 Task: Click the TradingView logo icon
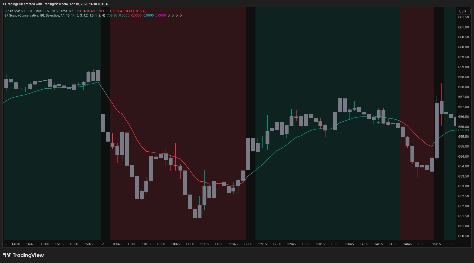(x=7, y=255)
